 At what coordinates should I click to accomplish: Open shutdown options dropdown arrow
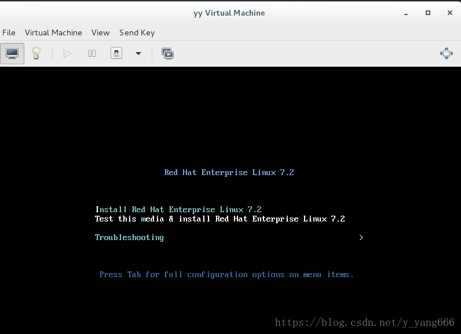[x=138, y=53]
